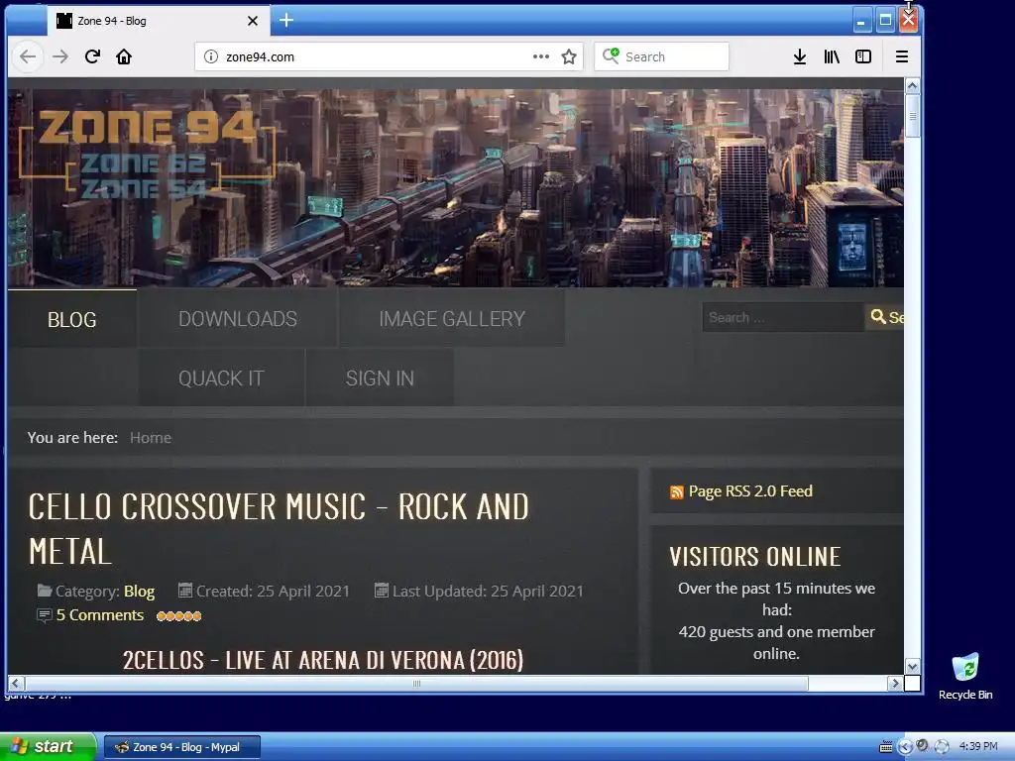Open the Windows start menu
Image resolution: width=1015 pixels, height=761 pixels.
pyautogui.click(x=48, y=747)
